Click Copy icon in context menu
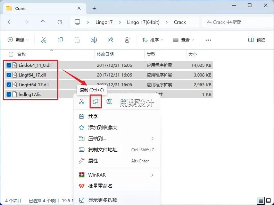The width and height of the screenshot is (274, 205). coord(96,101)
